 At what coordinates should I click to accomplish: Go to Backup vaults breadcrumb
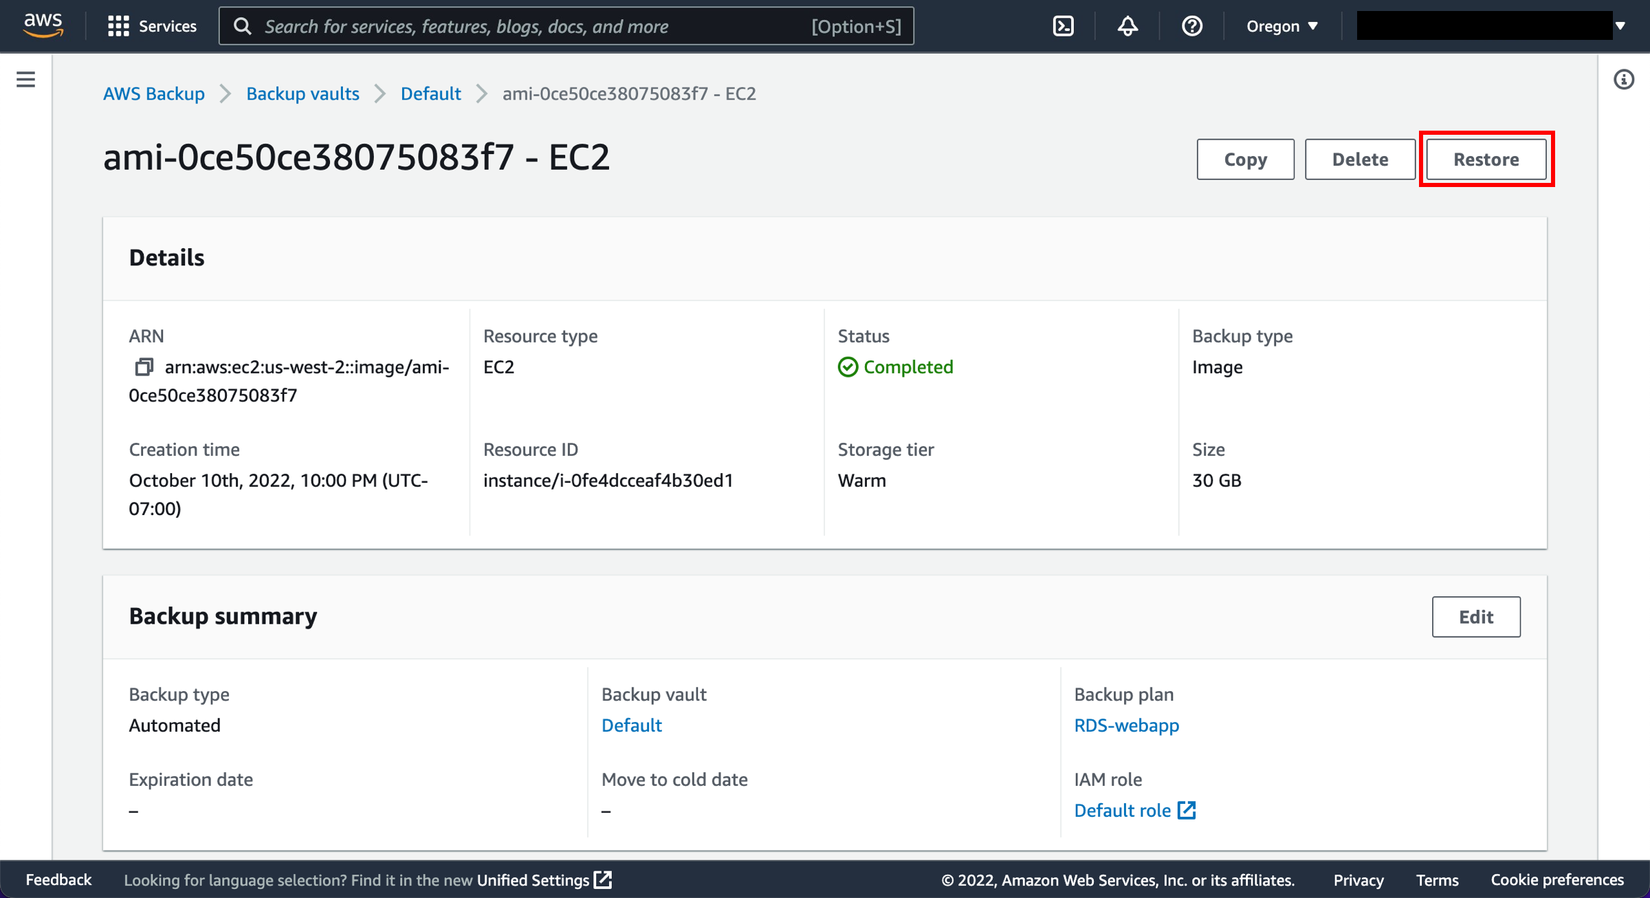[302, 94]
